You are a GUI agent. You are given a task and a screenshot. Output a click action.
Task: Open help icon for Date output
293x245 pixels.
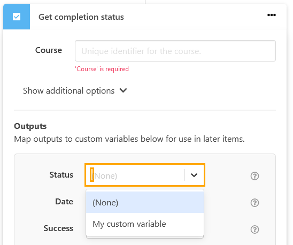255,203
